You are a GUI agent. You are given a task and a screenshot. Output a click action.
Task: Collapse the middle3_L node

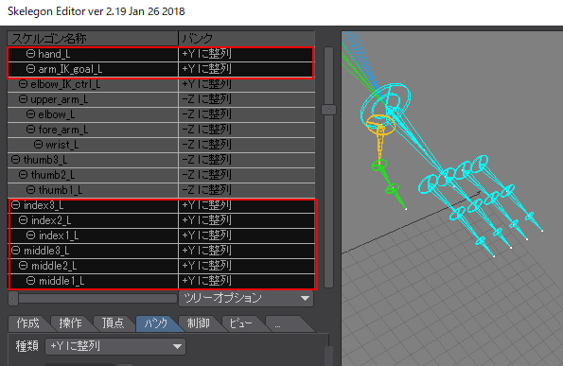tap(15, 251)
